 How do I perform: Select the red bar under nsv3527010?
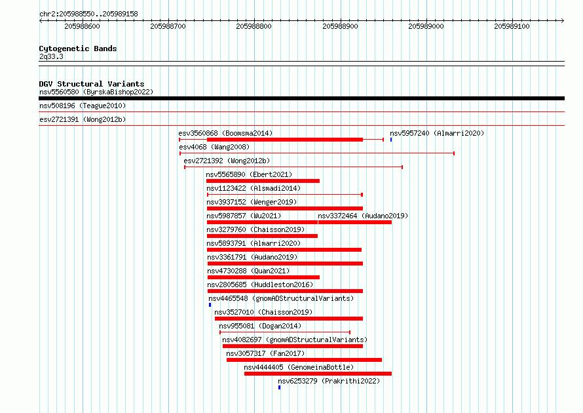tap(289, 319)
